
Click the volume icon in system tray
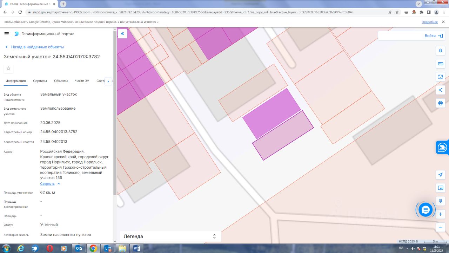(x=413, y=248)
